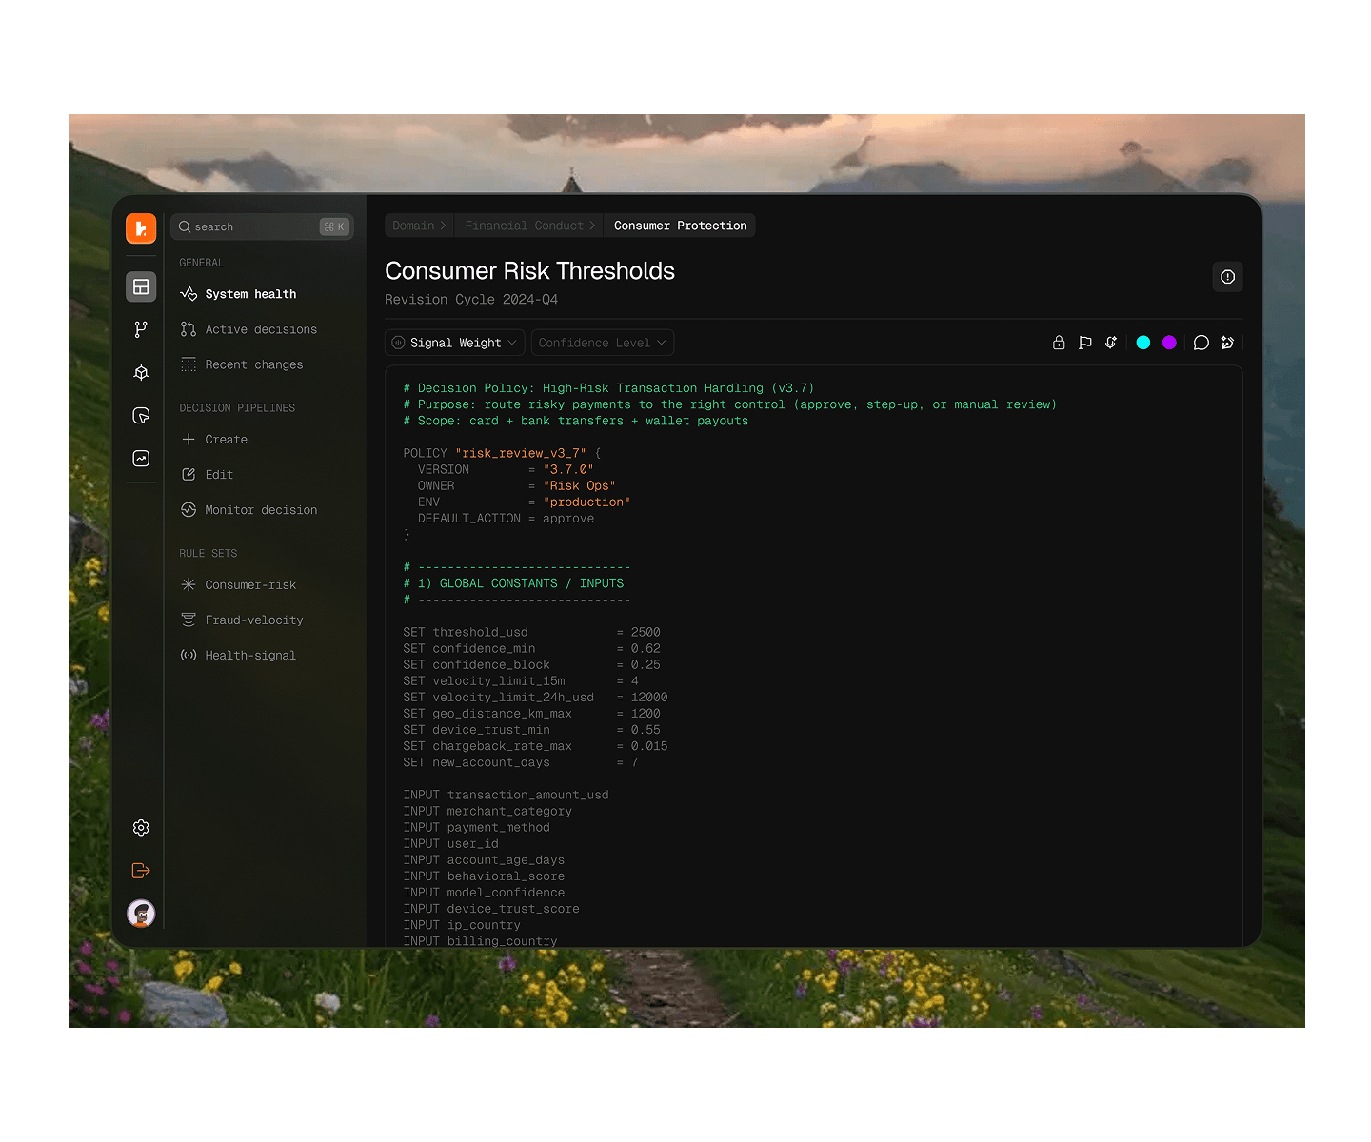Click the threshold_usd value 2500
The width and height of the screenshot is (1371, 1142).
[x=646, y=632]
